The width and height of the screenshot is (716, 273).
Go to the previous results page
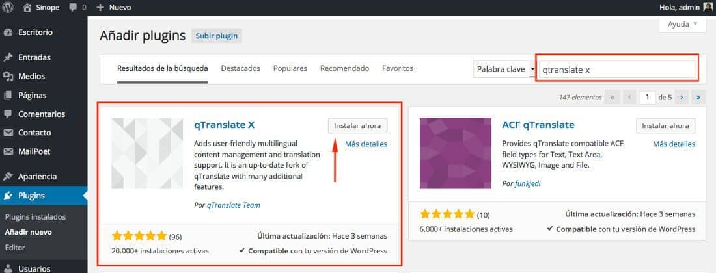click(x=629, y=97)
